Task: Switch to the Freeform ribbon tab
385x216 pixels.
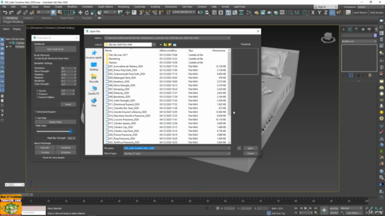Action: coord(28,18)
